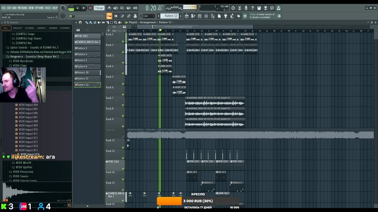Open the TOOLS menu
Screen dimensions: 378x212
48,8
